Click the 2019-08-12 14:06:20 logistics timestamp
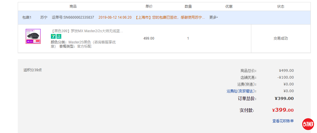The width and height of the screenshot is (317, 133). click(x=115, y=17)
